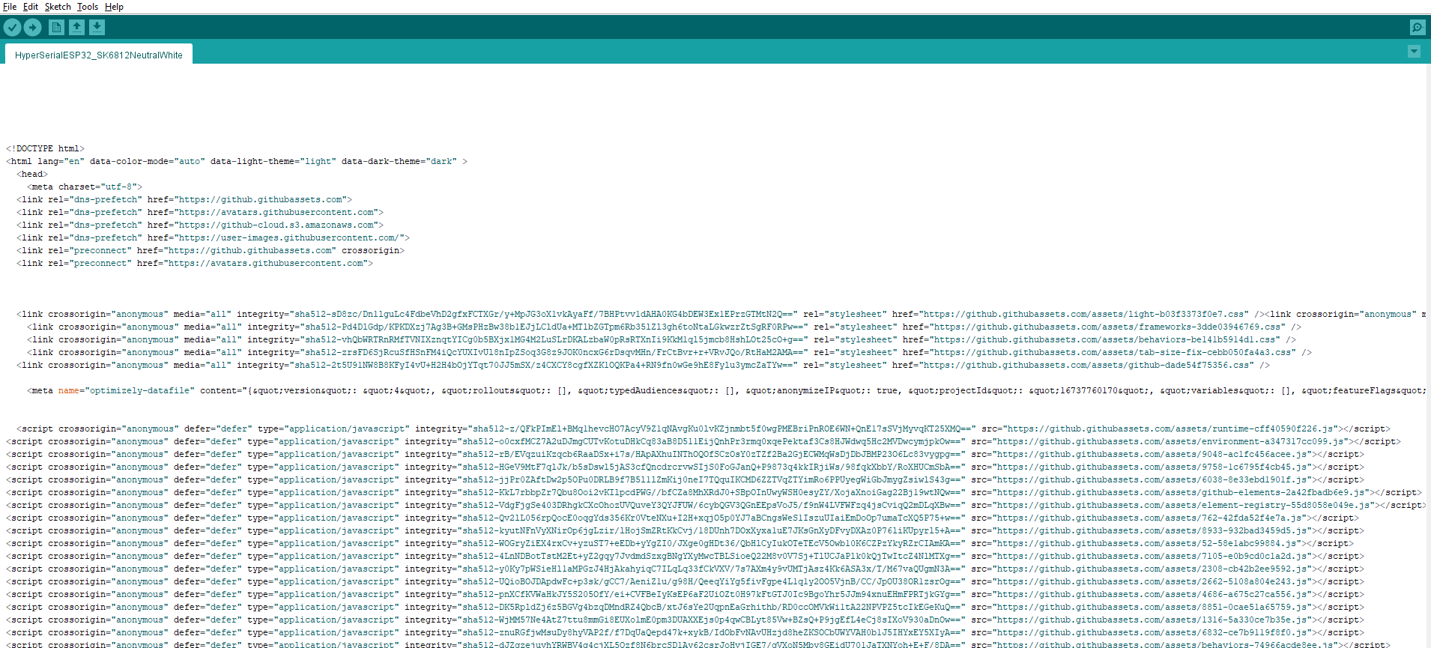Image resolution: width=1431 pixels, height=648 pixels.
Task: Click the Verify sketch checkmark icon
Action: pos(13,28)
